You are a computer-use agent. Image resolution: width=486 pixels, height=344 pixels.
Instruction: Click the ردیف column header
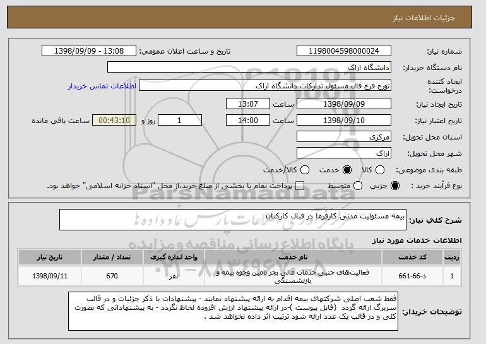pyautogui.click(x=452, y=258)
